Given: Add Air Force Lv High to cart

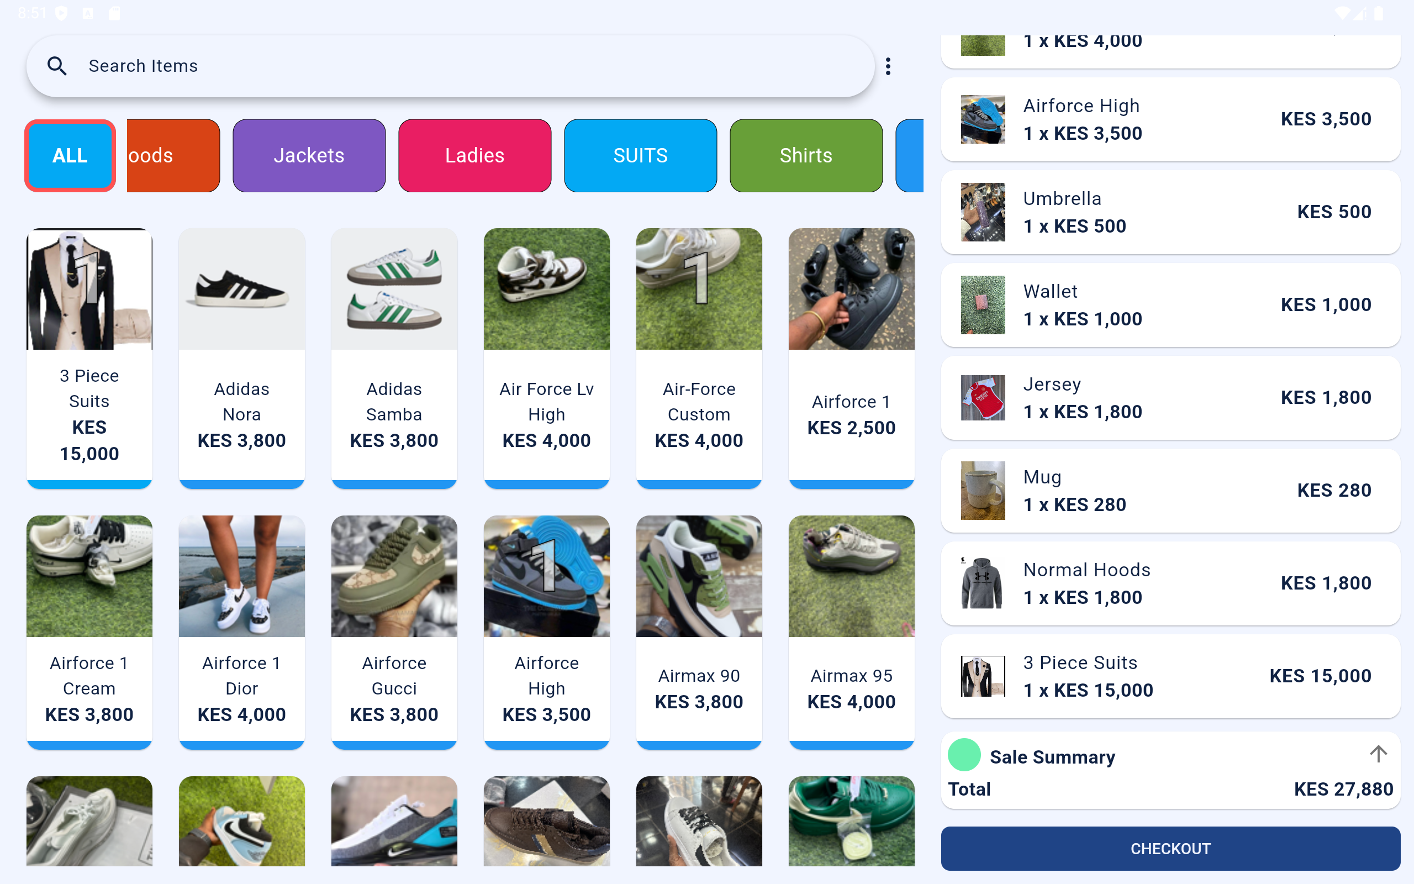Looking at the screenshot, I should click(547, 358).
